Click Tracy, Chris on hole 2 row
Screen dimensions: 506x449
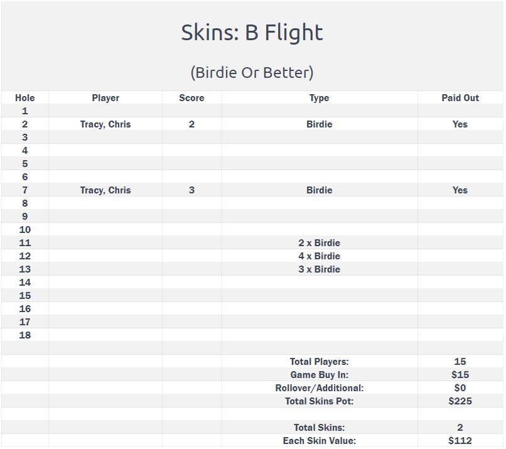click(105, 124)
